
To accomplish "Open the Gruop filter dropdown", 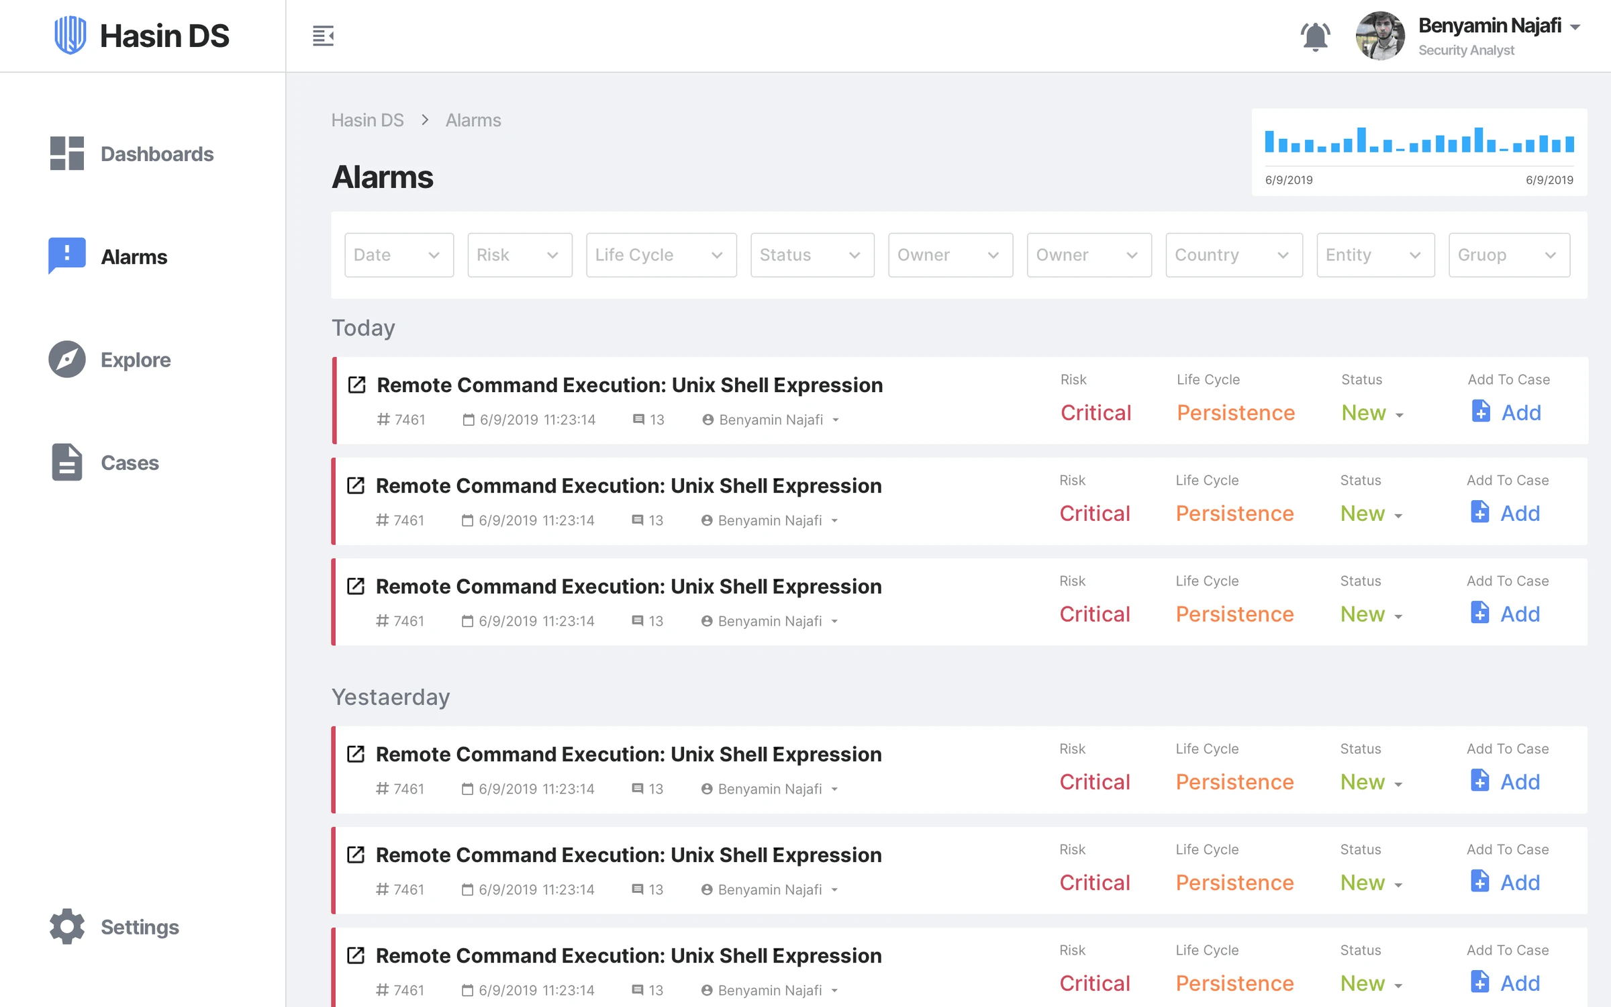I will [1509, 255].
